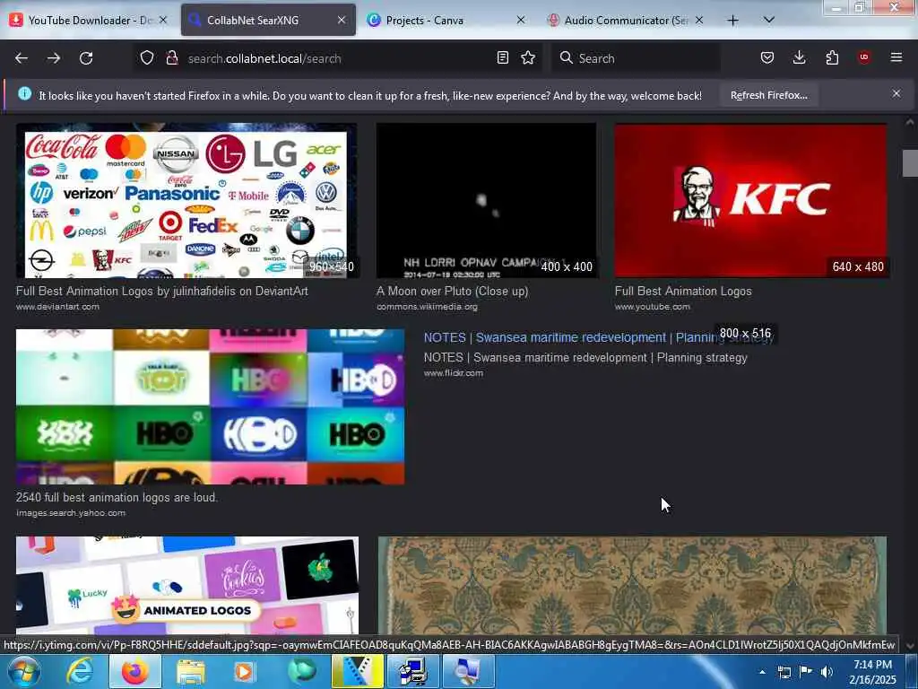This screenshot has height=689, width=918.
Task: Open the Animated Logos thumbnail
Action: click(187, 585)
